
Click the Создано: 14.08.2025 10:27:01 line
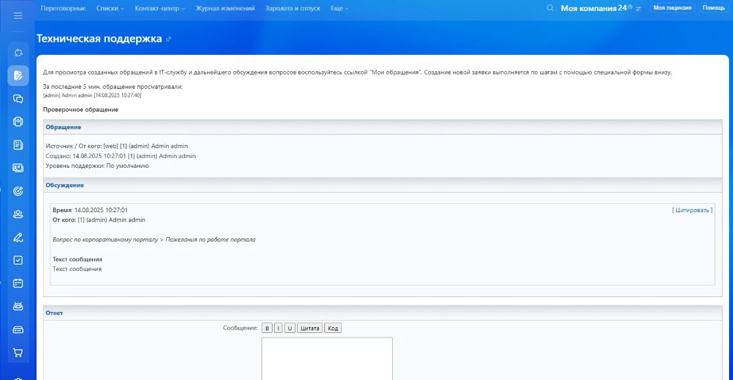click(120, 156)
